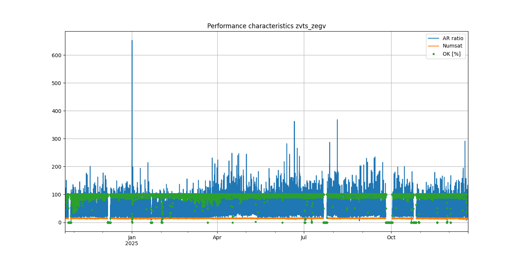520x260 pixels.
Task: Click the '2025' year label under Jan
Action: point(131,244)
